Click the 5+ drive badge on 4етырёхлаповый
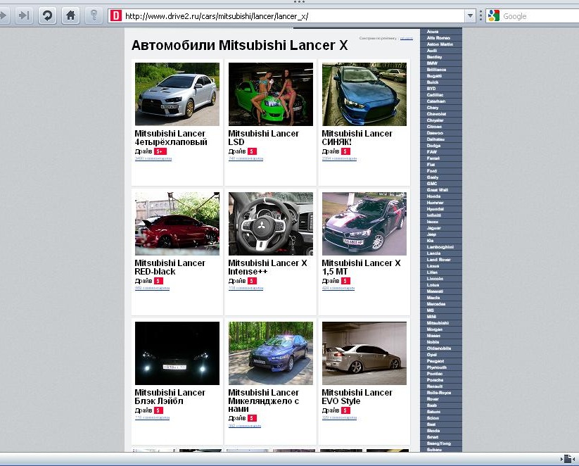The width and height of the screenshot is (579, 466). point(160,151)
